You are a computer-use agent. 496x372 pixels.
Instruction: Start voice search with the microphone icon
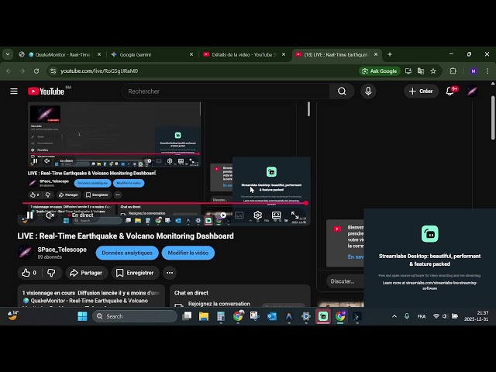(368, 91)
